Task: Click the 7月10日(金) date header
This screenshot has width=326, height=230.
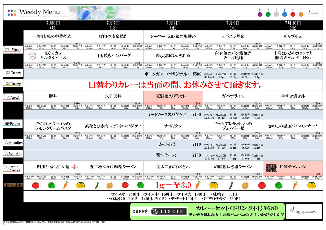Action: point(293,25)
